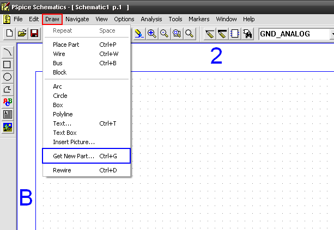The image size is (334, 230).
Task: Select the ABC Text tool in sidebar
Action: coord(8,102)
